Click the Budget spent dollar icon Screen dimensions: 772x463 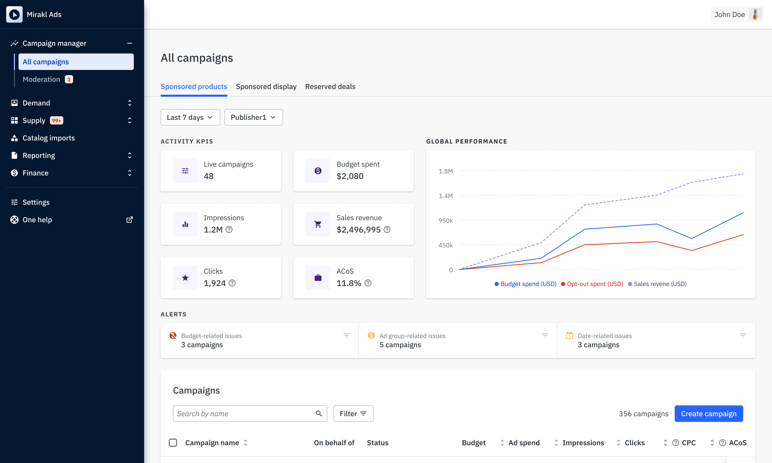click(318, 171)
